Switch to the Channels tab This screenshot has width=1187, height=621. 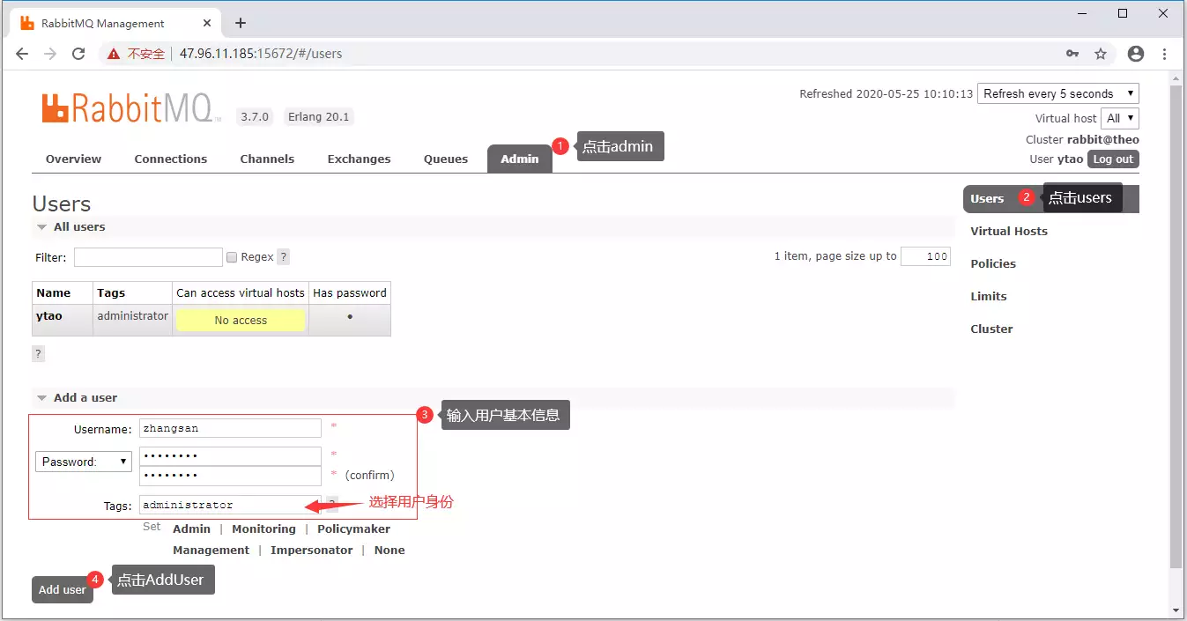[x=267, y=159]
